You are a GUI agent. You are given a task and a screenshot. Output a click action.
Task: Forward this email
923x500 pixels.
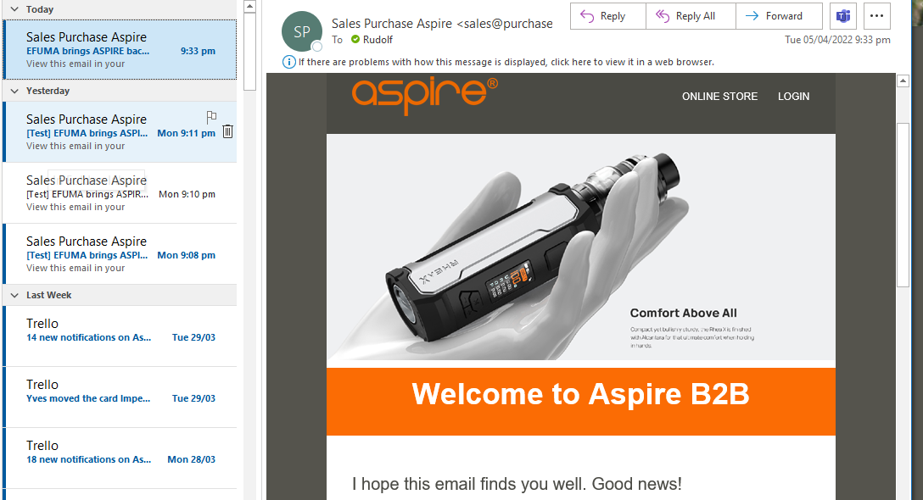[x=779, y=16]
